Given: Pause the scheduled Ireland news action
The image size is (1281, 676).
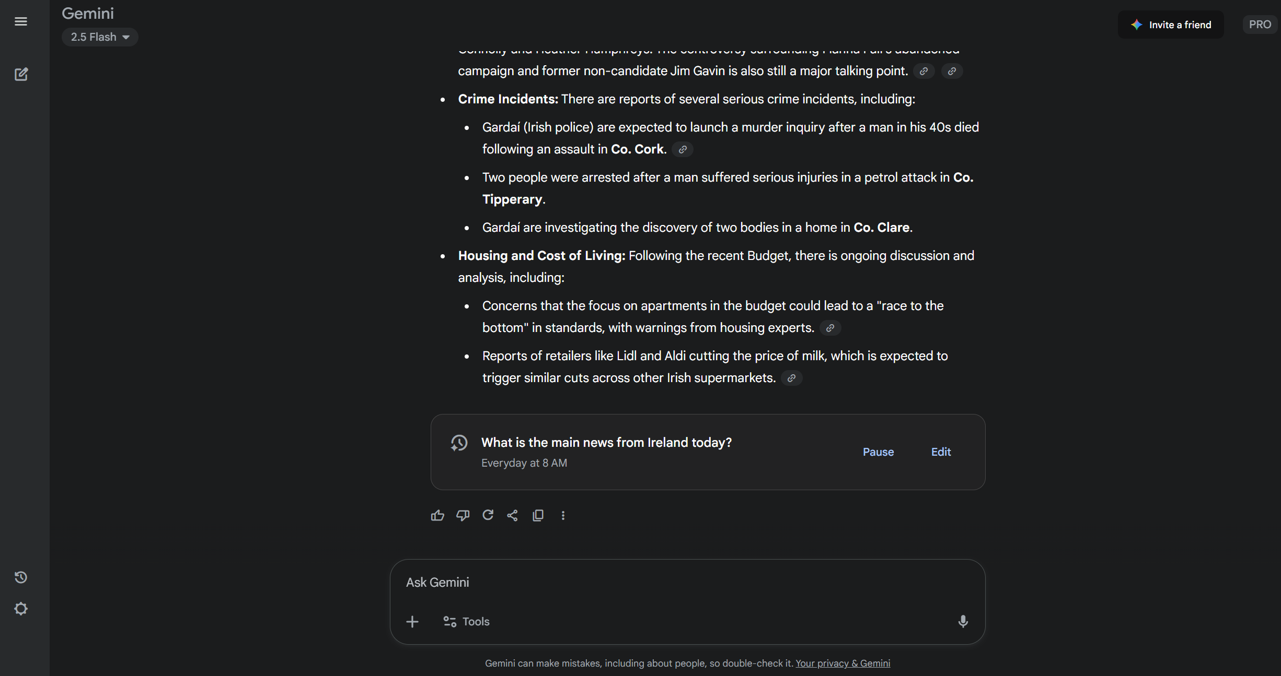Looking at the screenshot, I should pos(878,452).
